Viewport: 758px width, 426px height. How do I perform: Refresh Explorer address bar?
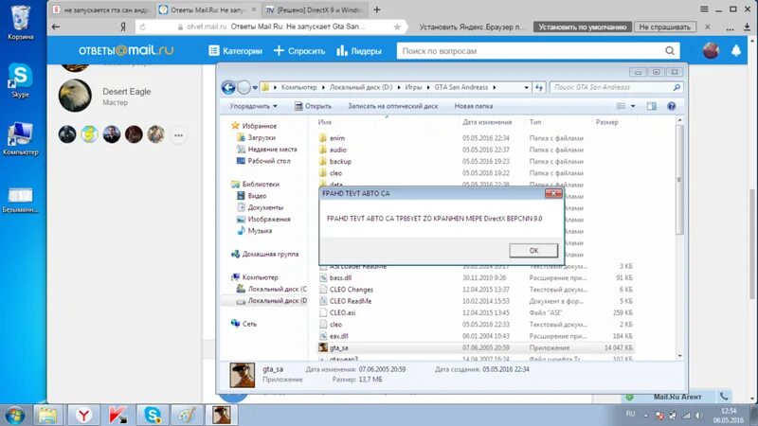coord(539,87)
